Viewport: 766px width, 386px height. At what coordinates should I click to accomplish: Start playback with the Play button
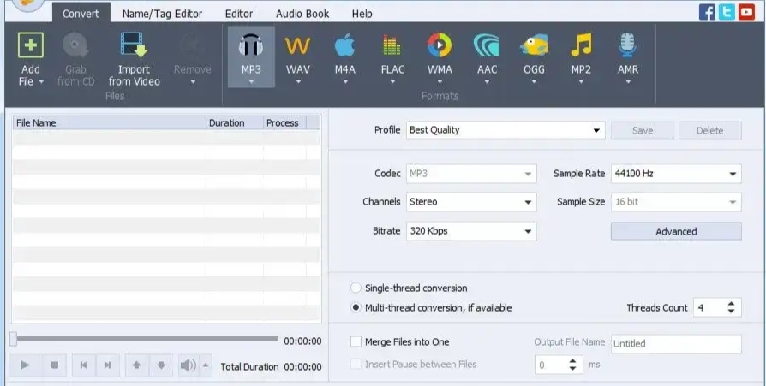pyautogui.click(x=26, y=365)
